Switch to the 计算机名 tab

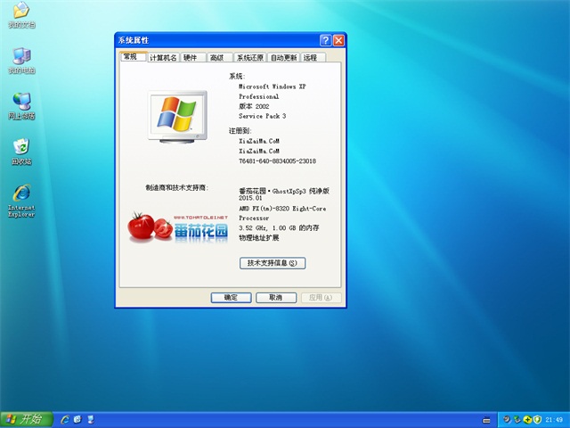click(163, 57)
